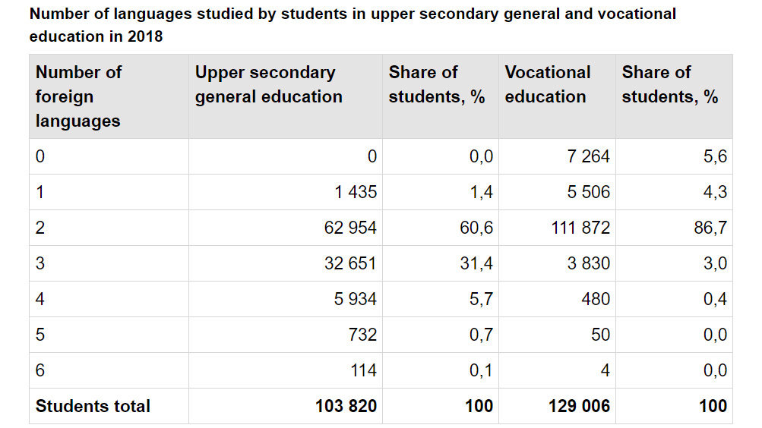Select the total 103 820 cell
Screen dimensions: 762x428
346,407
